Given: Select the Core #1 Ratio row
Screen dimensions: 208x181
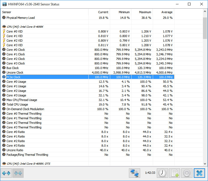Looking at the screenshot, I should tap(88, 136).
